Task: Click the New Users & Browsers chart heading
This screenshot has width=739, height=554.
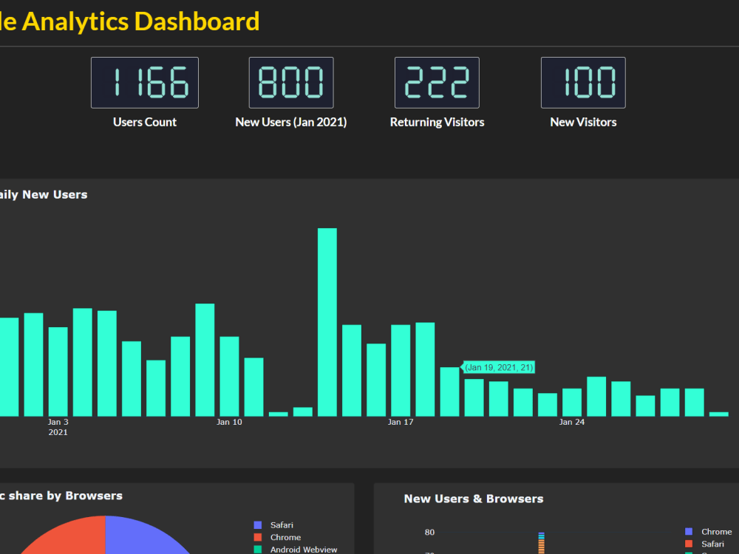Action: click(x=474, y=499)
